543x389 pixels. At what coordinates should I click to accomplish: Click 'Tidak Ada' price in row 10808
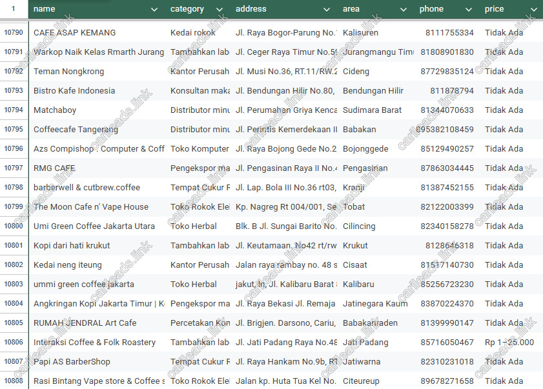pos(504,381)
